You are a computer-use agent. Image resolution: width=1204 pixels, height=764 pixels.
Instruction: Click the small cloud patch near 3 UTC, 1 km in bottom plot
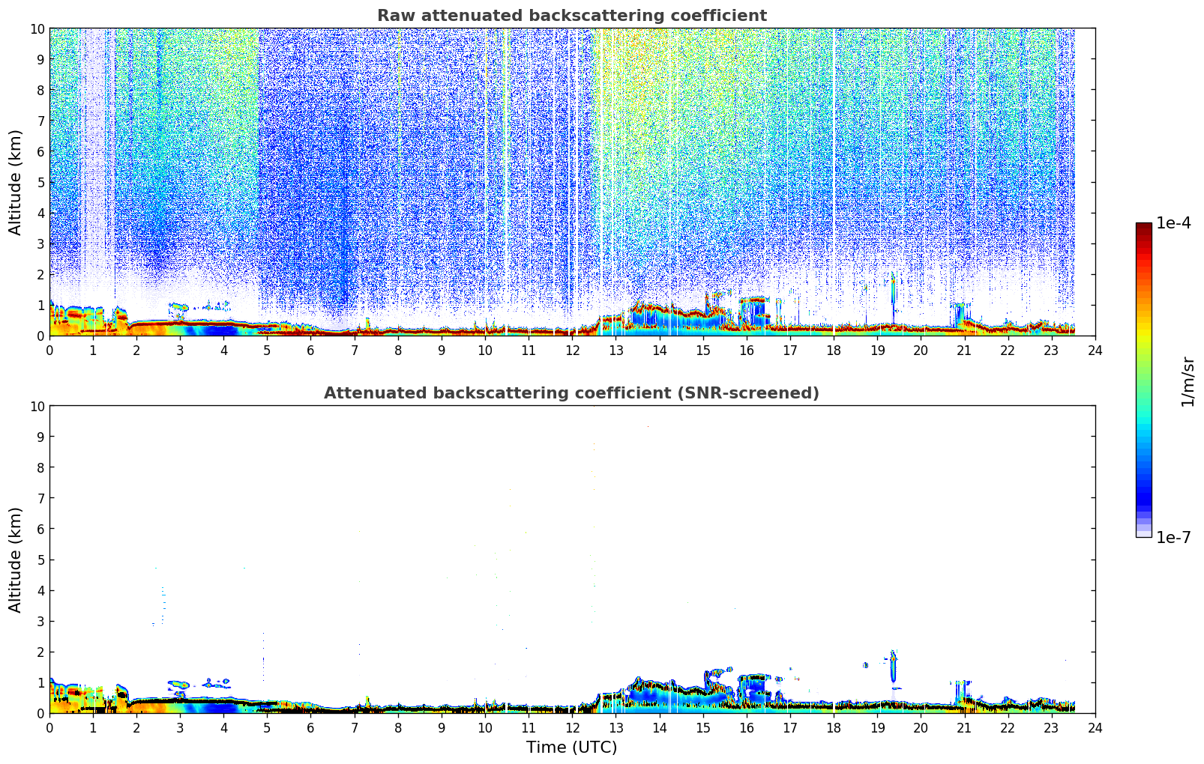(x=180, y=685)
